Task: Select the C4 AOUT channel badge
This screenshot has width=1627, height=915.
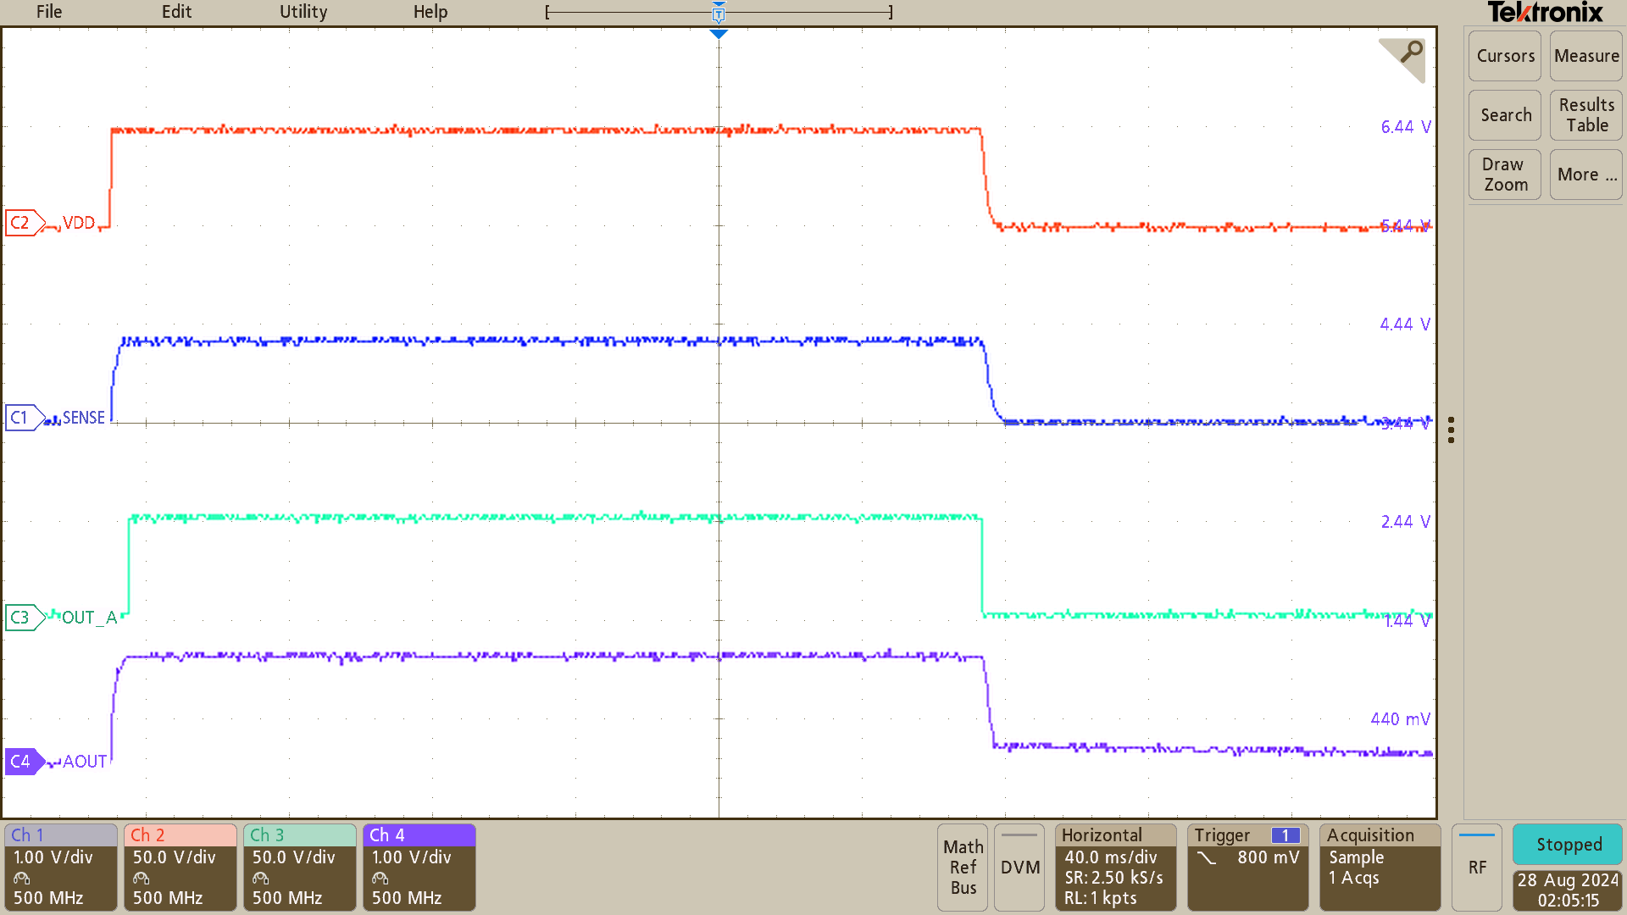Action: point(23,761)
